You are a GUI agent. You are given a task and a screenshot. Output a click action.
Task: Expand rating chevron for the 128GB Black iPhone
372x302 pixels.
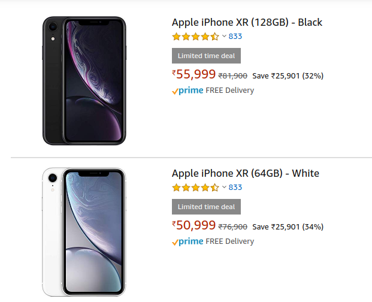click(x=224, y=36)
